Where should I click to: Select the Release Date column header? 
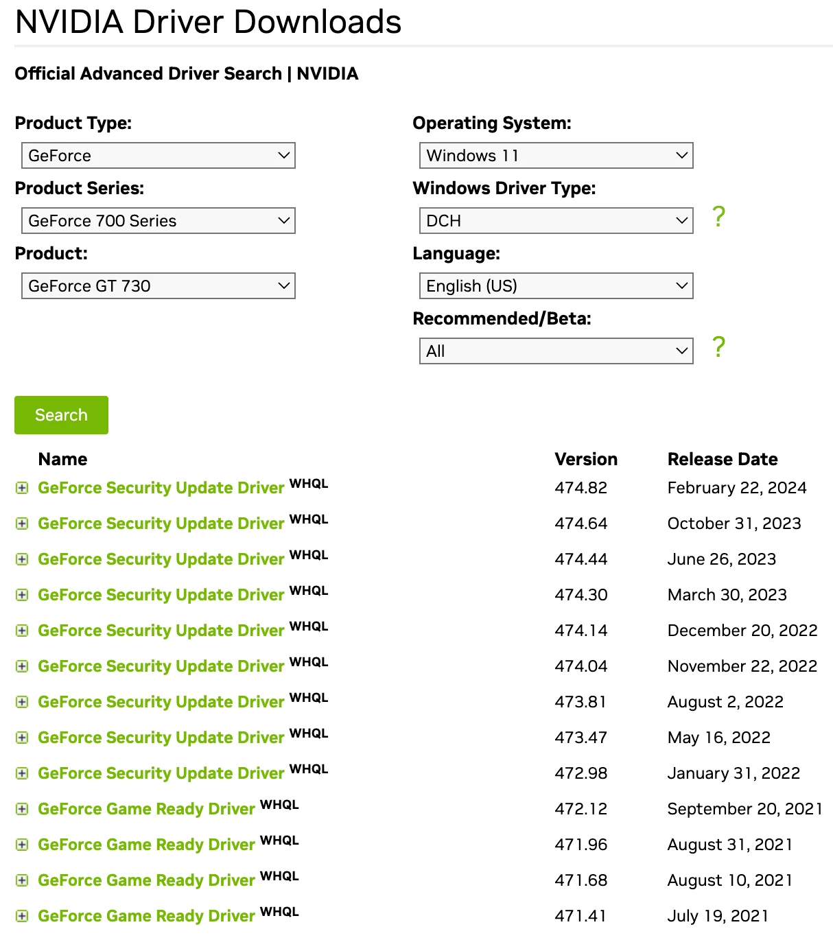[723, 459]
